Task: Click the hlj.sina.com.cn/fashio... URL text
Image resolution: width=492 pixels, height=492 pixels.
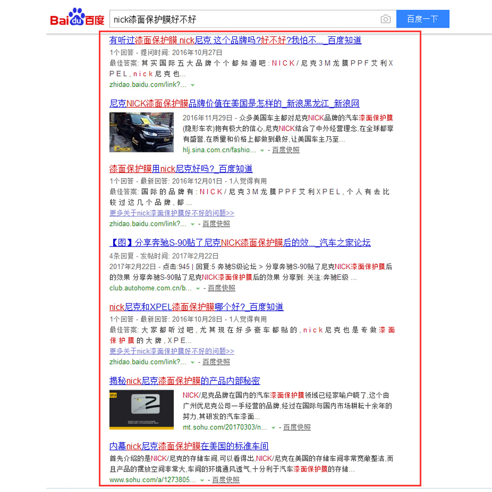Action: (x=219, y=150)
